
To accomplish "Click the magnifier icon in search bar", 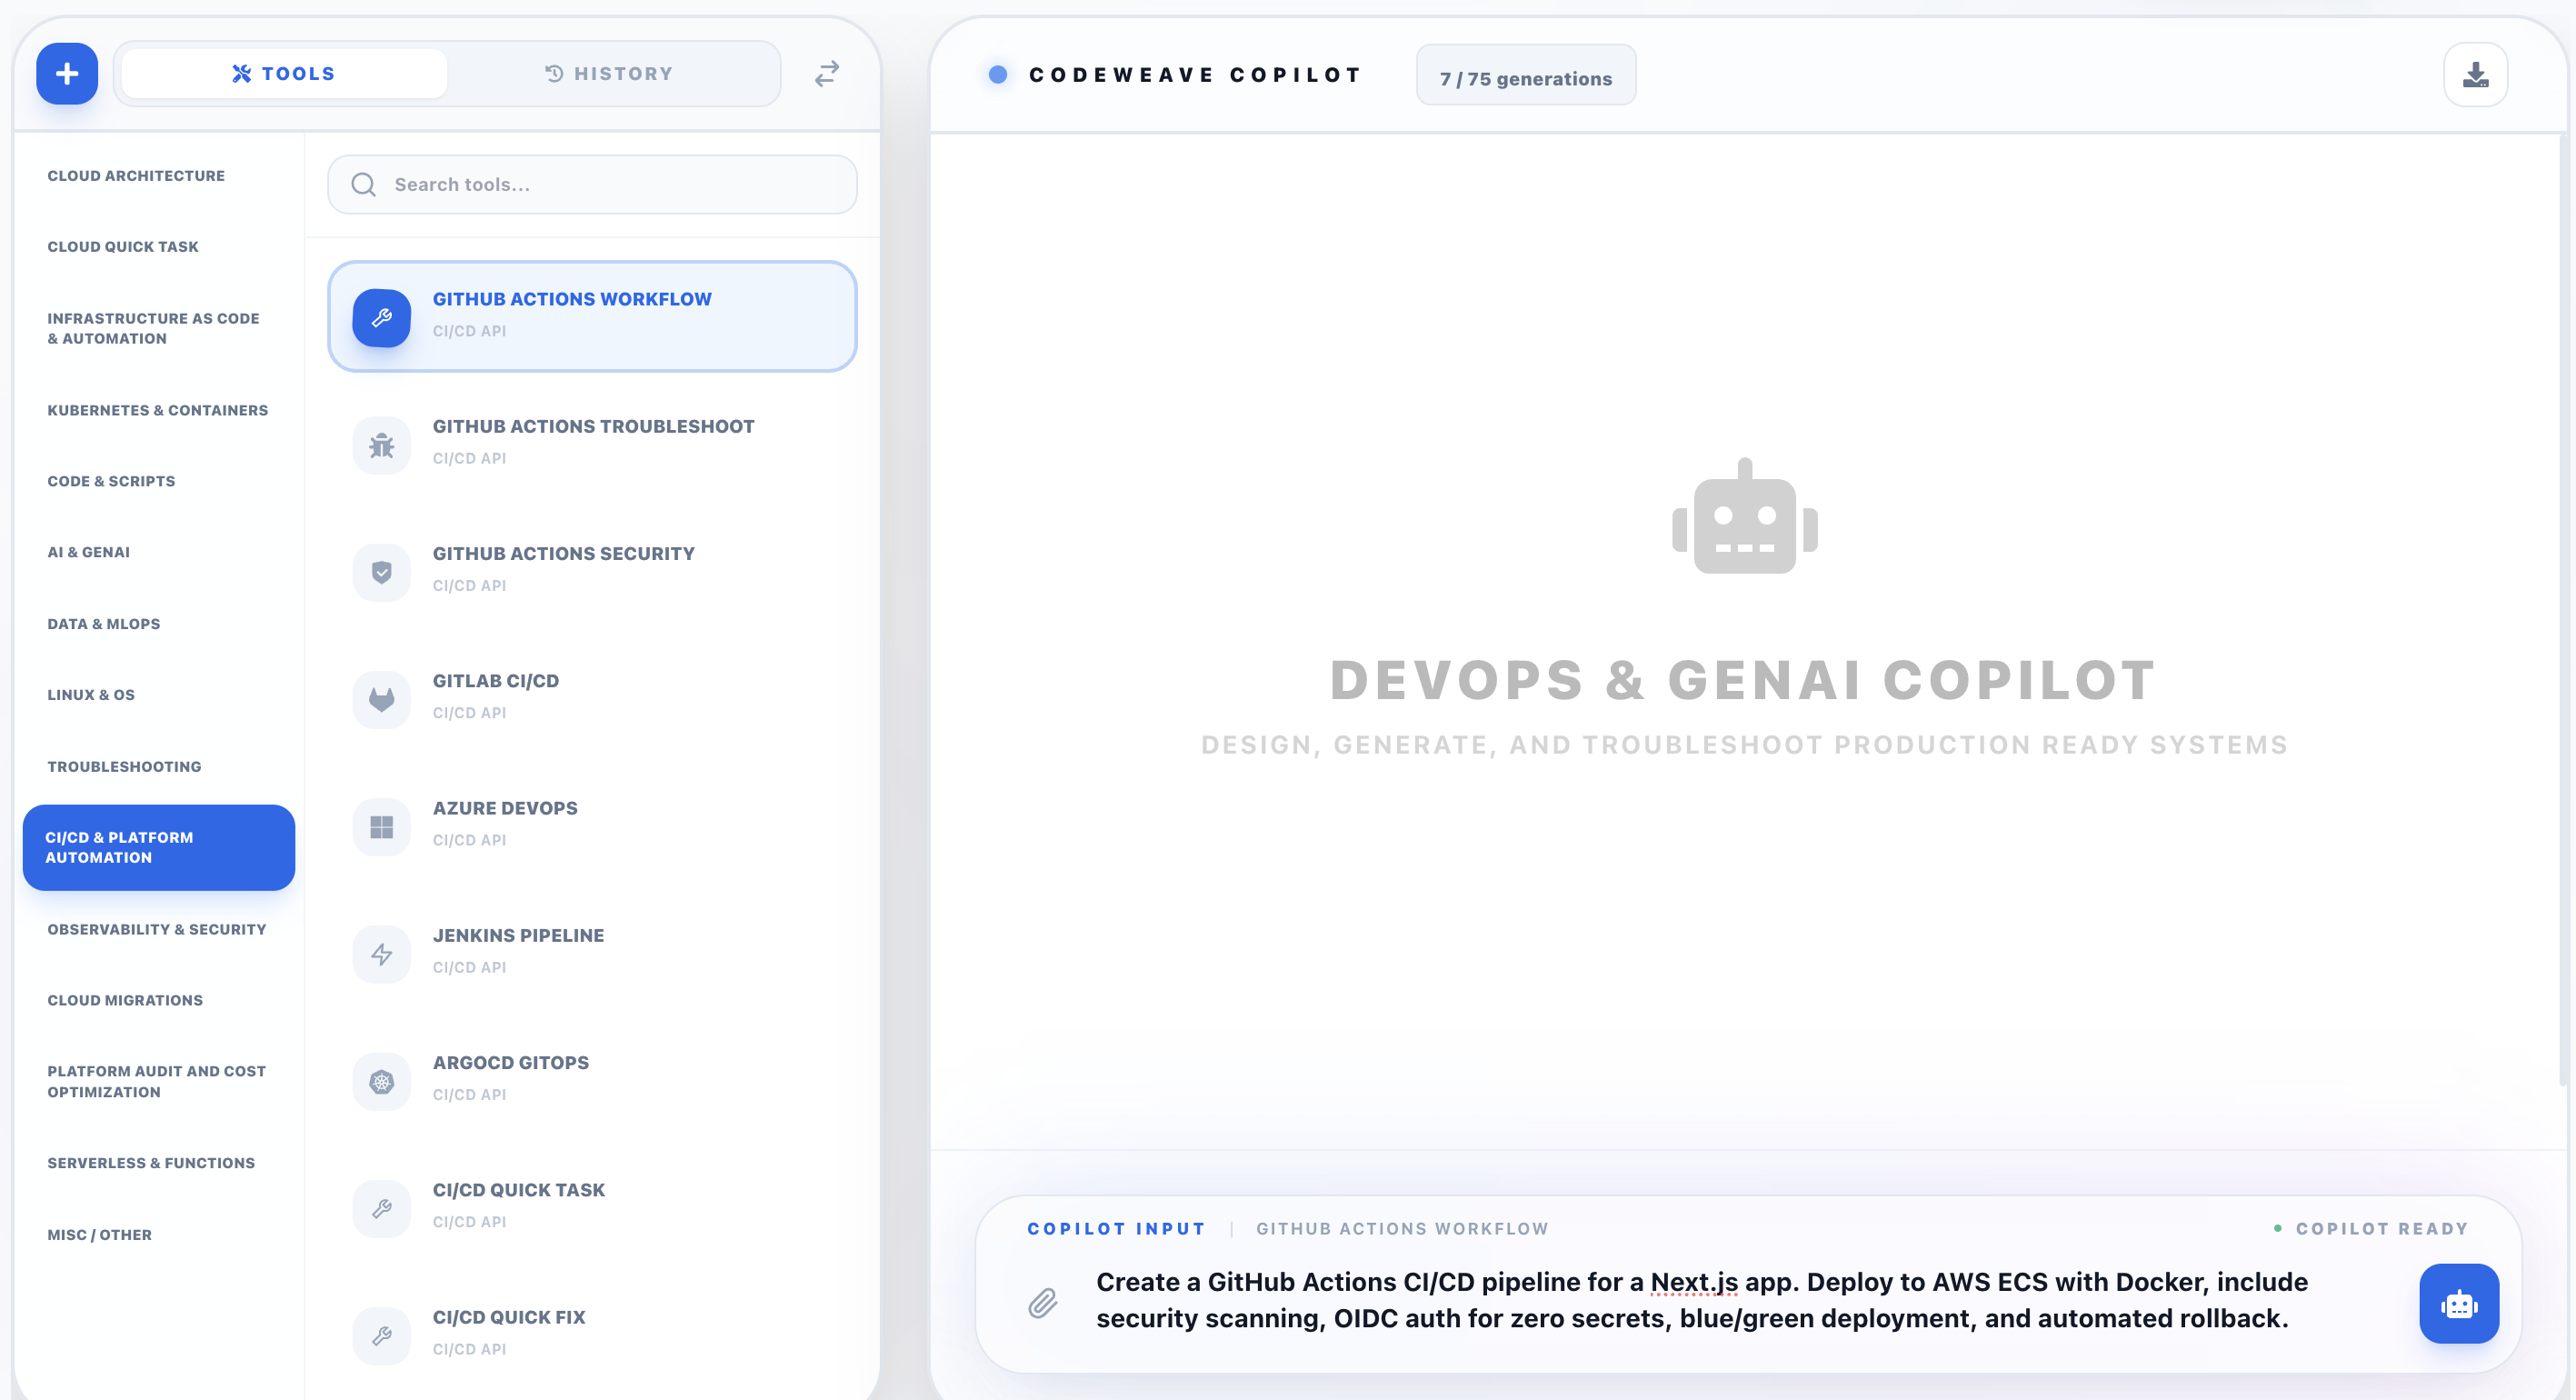I will [x=364, y=184].
